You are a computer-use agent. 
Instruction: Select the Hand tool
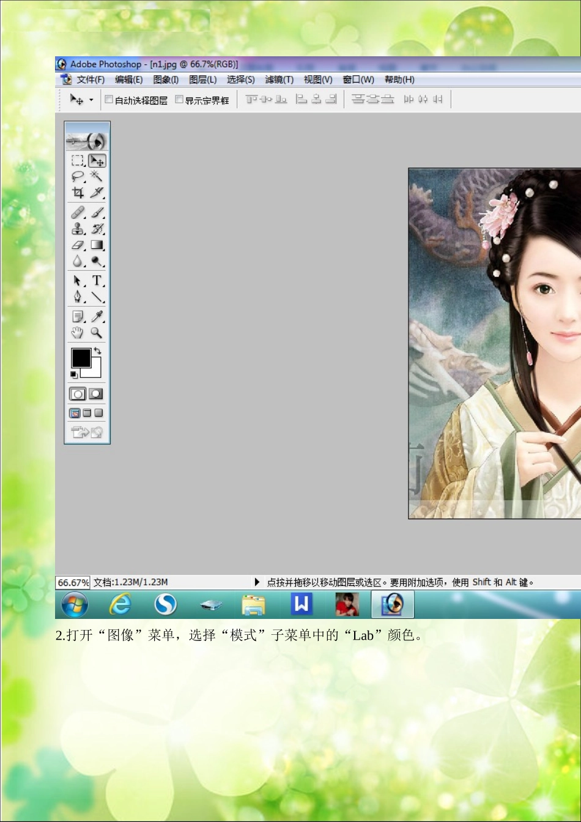78,333
